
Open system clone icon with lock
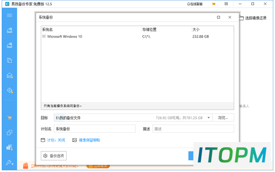[9, 148]
